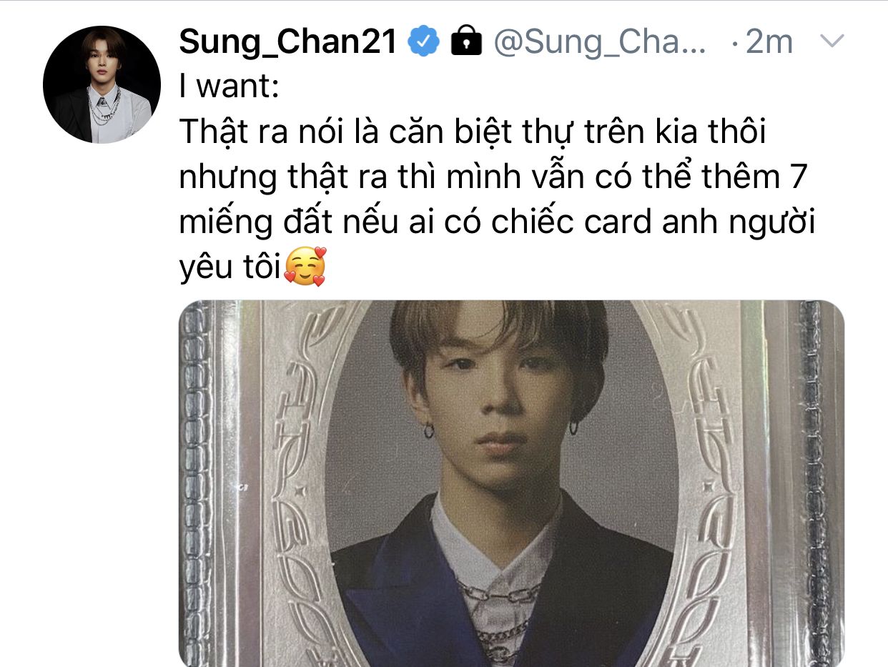Click the smiling hearts emoji

click(x=305, y=267)
